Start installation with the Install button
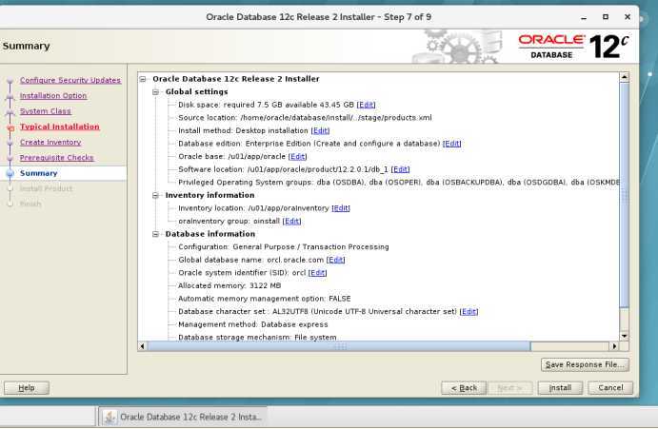 tap(560, 388)
